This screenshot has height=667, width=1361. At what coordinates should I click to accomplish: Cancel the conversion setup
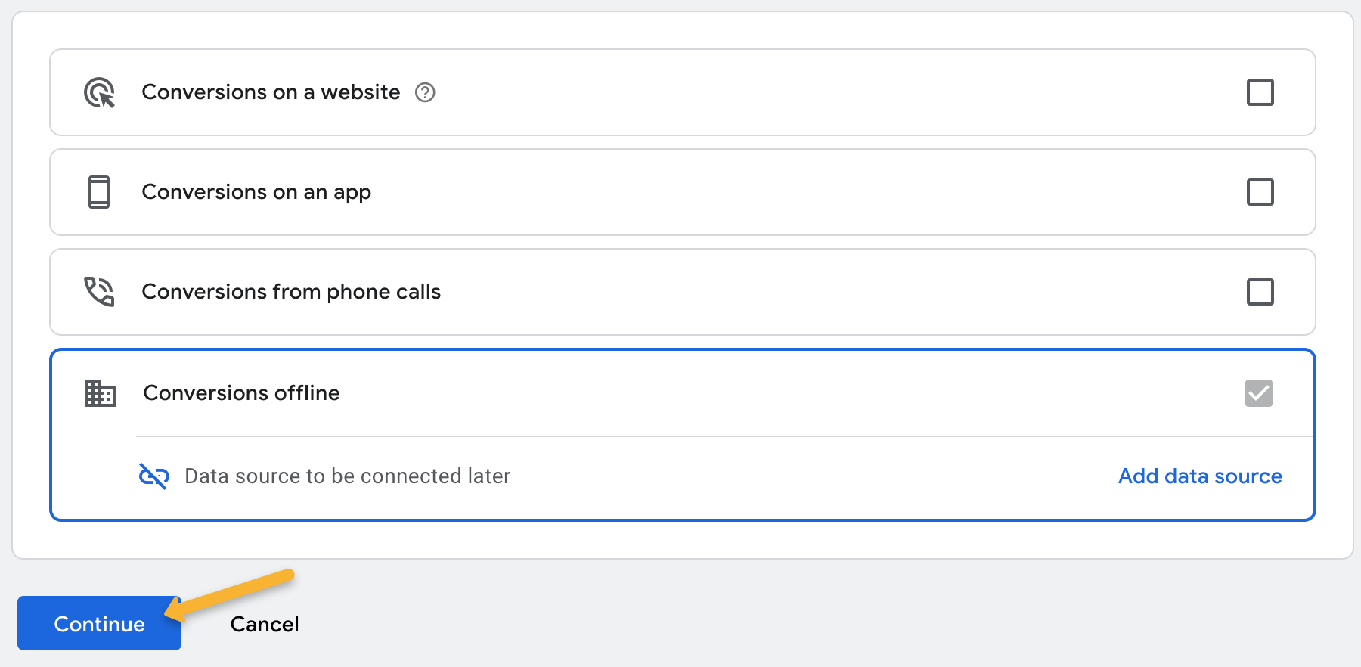265,624
